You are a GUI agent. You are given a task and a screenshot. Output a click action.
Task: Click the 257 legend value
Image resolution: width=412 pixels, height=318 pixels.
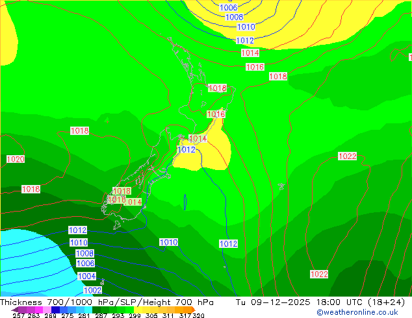point(18,315)
